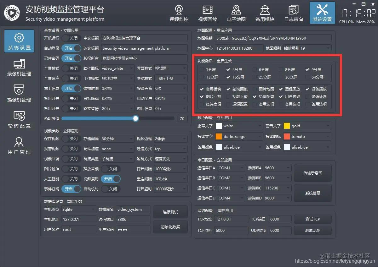Screen dimensions: 378x267
Task: Open the 备用模块 page
Action: [265, 13]
